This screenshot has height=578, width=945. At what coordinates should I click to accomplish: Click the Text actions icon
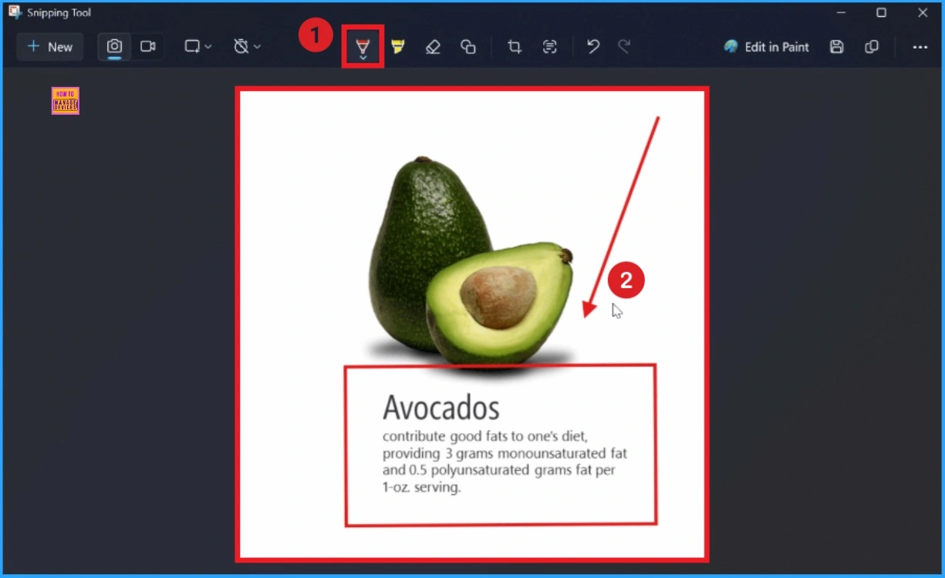coord(549,47)
